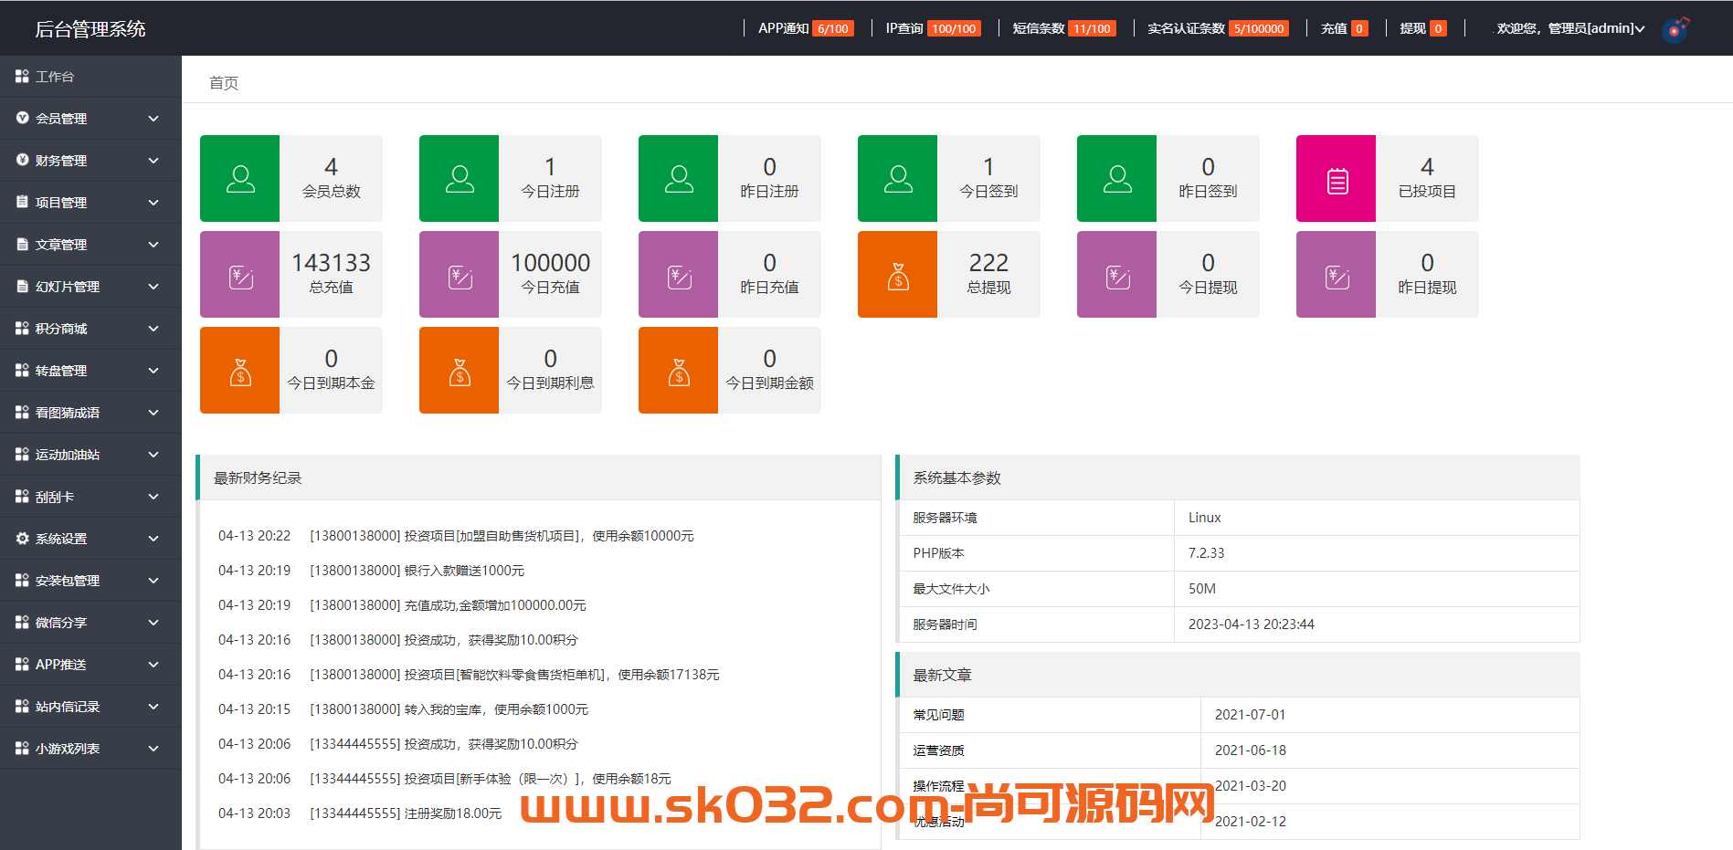Click the 首页 breadcrumb tab
Viewport: 1733px width, 850px height.
(224, 83)
